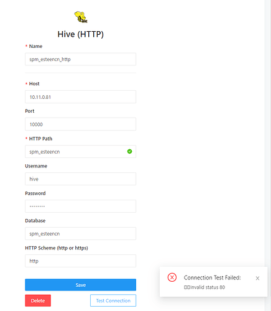Click the Name input field
The width and height of the screenshot is (271, 311).
(80, 59)
